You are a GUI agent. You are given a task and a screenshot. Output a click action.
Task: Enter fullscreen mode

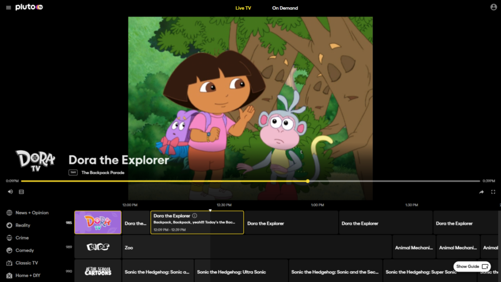[493, 192]
